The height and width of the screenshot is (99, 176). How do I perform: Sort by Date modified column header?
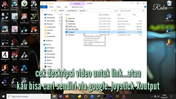(x=104, y=15)
